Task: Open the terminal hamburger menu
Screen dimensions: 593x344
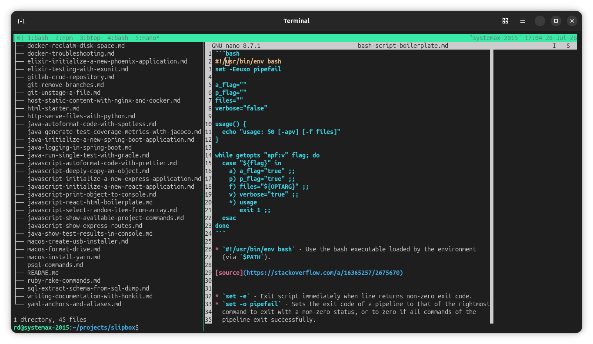Action: (x=523, y=21)
